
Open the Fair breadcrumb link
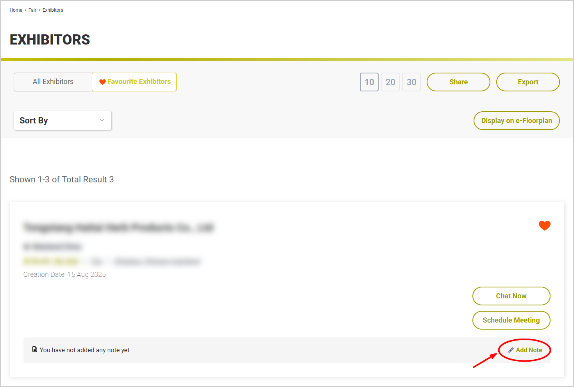click(x=32, y=10)
